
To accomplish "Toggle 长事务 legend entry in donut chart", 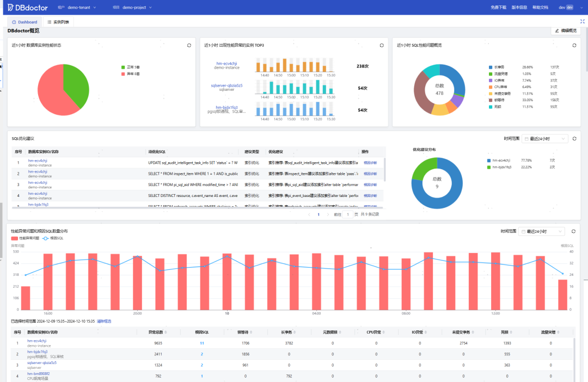I will coord(497,67).
